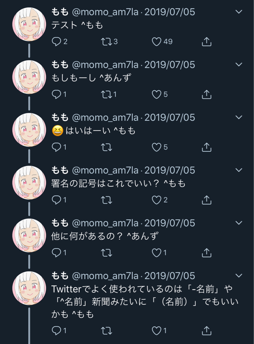
Task: Share the 「テスト ^もも」 tweet
Action: pyautogui.click(x=206, y=42)
